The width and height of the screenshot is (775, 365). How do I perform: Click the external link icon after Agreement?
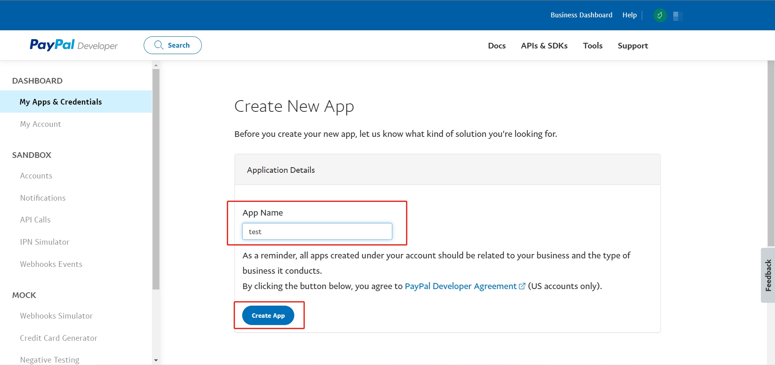click(522, 286)
